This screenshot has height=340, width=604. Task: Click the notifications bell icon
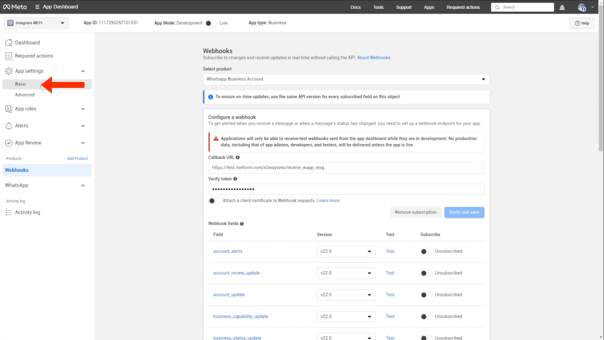[x=562, y=7]
